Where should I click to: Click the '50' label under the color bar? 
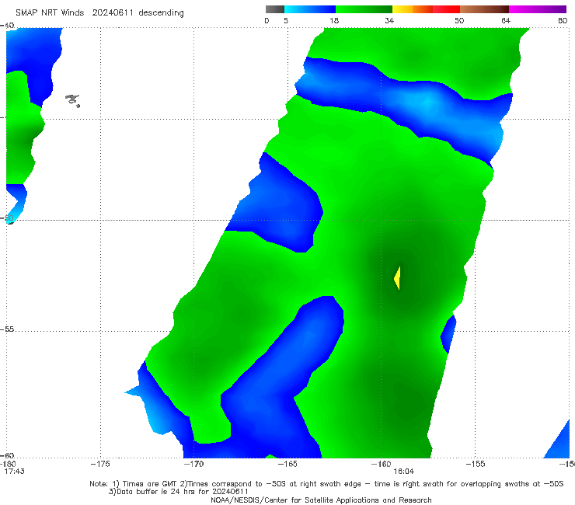pos(459,21)
